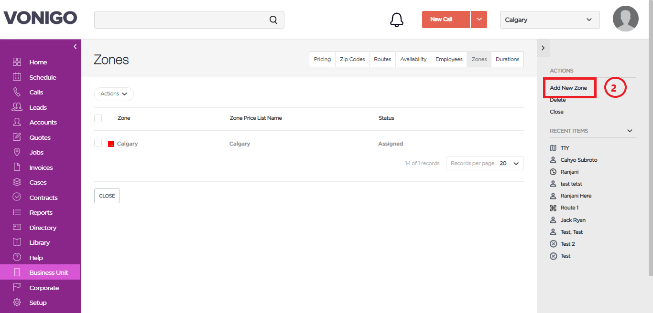This screenshot has height=313, width=653.
Task: Switch to the Zip Codes tab
Action: (x=352, y=59)
